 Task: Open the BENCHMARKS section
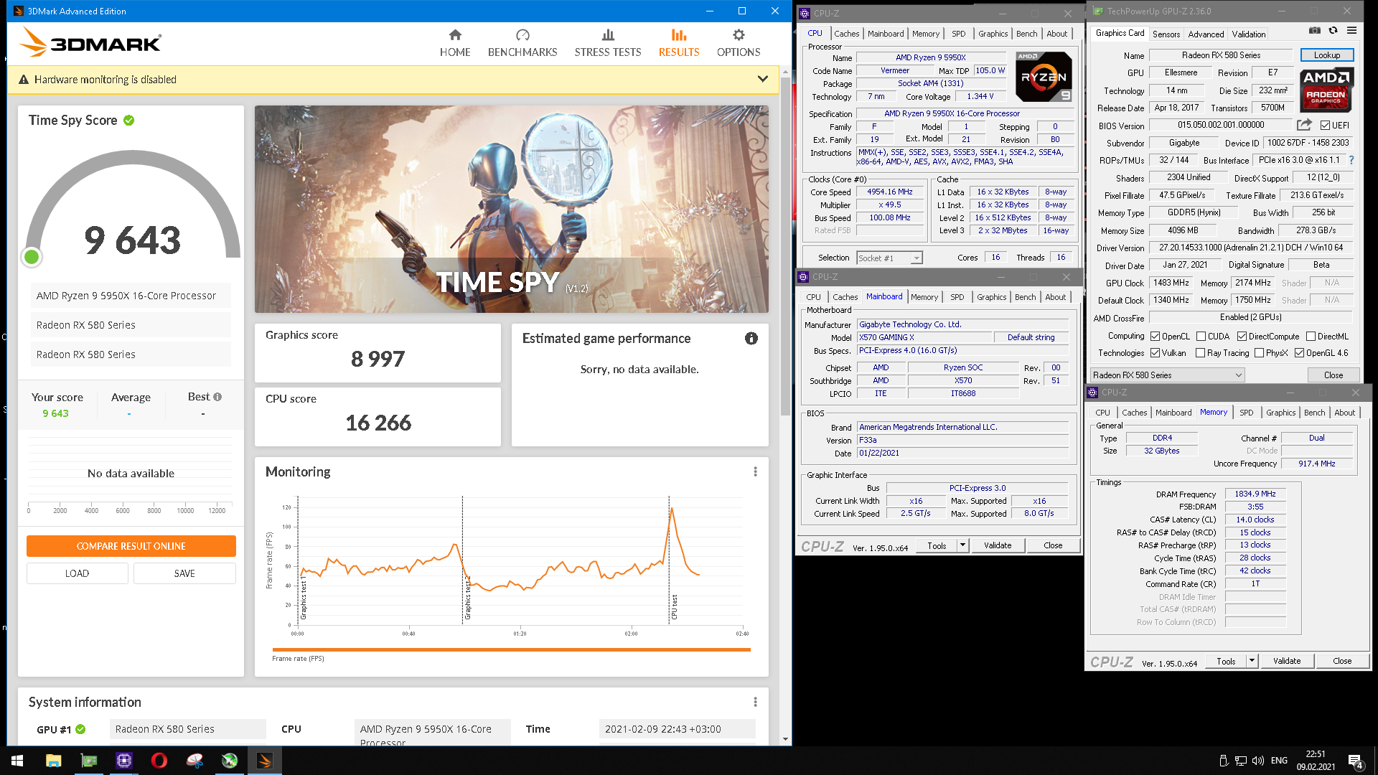coord(522,44)
